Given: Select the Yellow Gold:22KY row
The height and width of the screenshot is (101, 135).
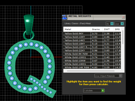Looking at the screenshot, I should coord(92,50).
